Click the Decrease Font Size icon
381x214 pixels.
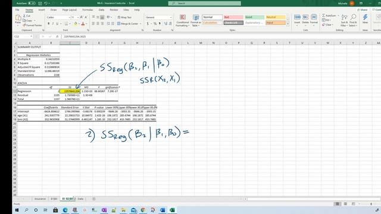86,17
